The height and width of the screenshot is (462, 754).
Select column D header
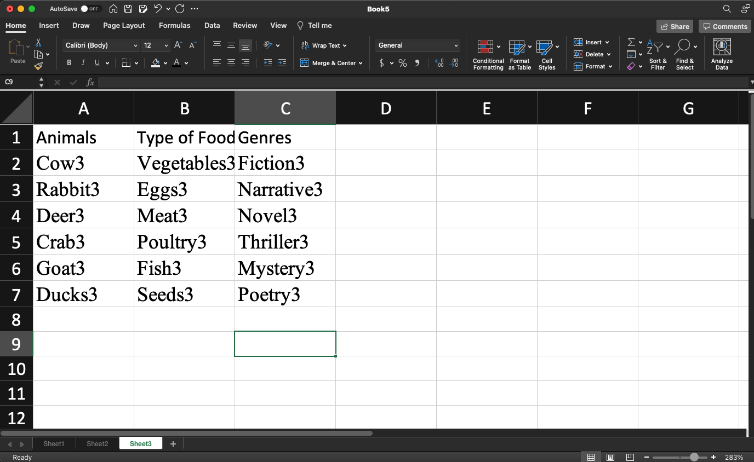(x=386, y=108)
